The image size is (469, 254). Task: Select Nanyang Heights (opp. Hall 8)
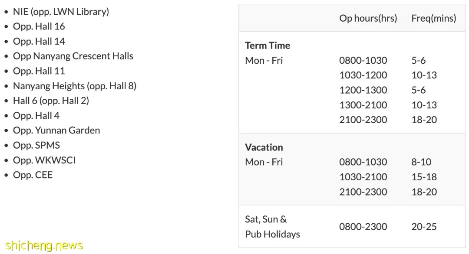[75, 86]
